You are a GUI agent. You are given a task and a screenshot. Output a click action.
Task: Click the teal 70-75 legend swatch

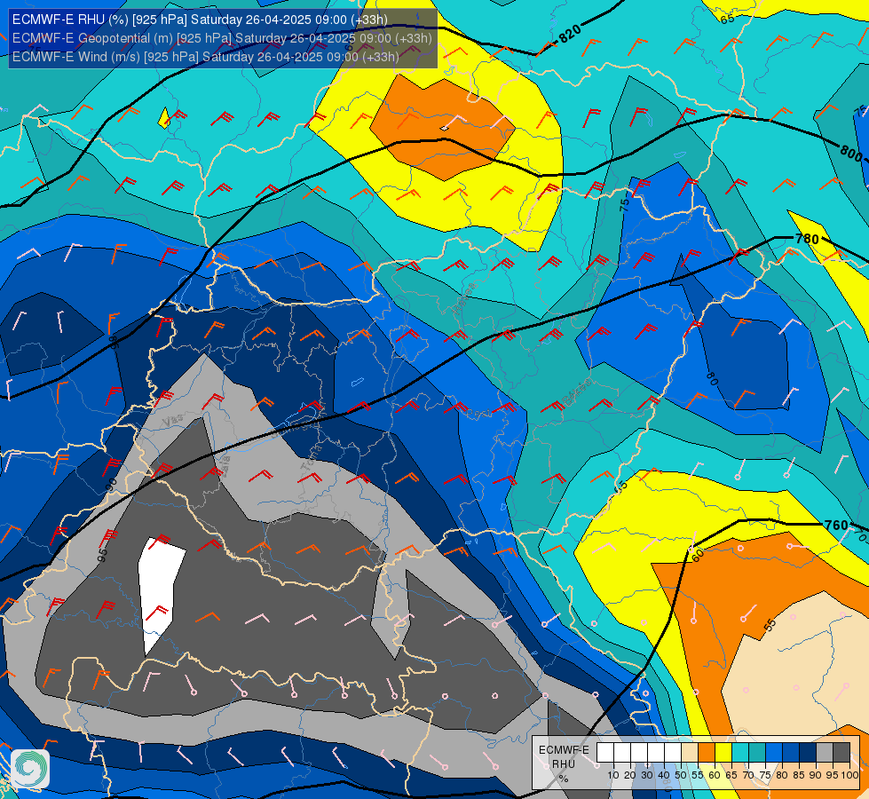[757, 753]
